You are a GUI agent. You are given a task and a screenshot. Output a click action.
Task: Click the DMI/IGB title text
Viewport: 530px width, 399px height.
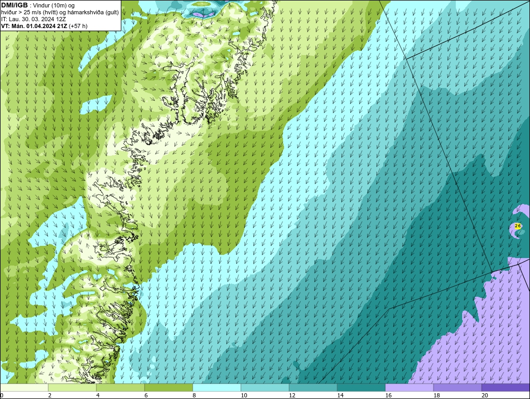pos(14,5)
